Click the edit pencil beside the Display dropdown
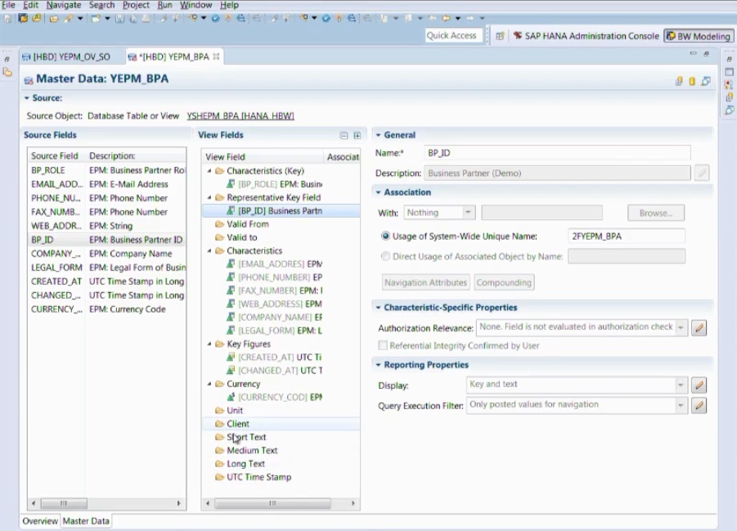This screenshot has width=737, height=531. [x=699, y=385]
